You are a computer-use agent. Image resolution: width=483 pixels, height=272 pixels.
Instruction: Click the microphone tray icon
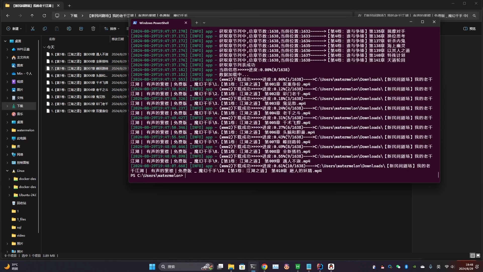(431, 267)
